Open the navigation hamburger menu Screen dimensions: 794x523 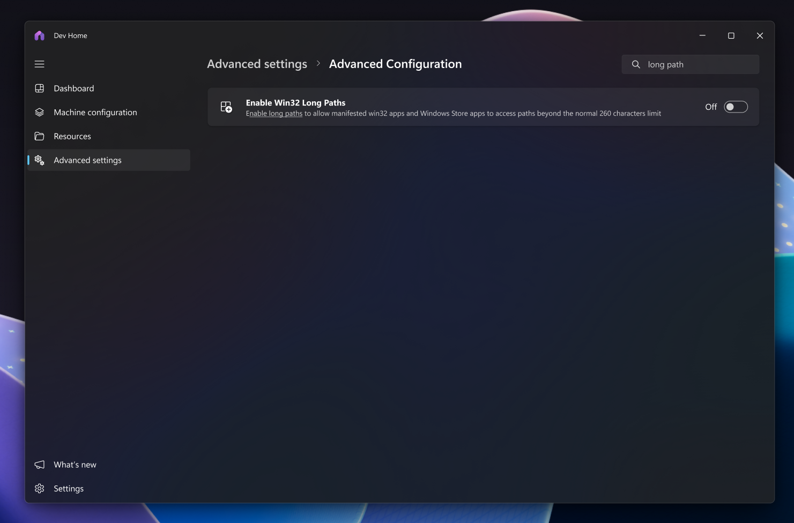pyautogui.click(x=39, y=64)
